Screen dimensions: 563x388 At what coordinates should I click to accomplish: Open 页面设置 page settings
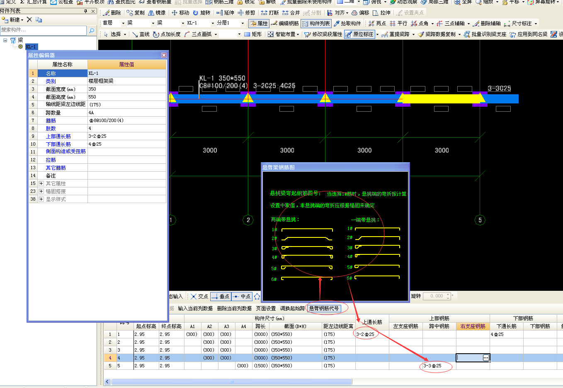[x=266, y=308]
